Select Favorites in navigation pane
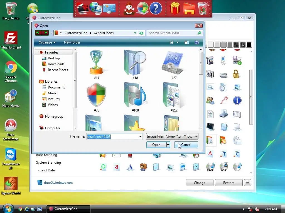The image size is (285, 213). point(51,52)
